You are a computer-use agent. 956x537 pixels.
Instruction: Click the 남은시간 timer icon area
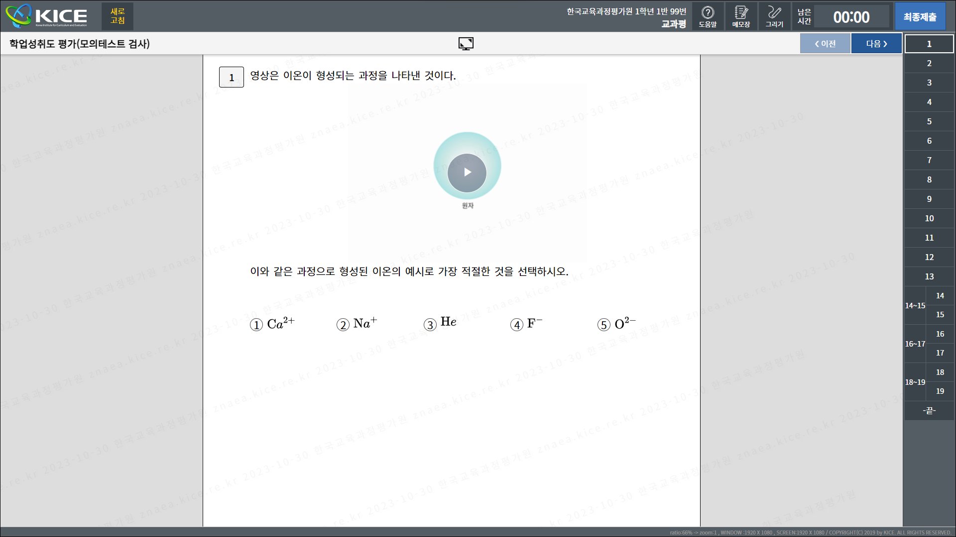[804, 16]
